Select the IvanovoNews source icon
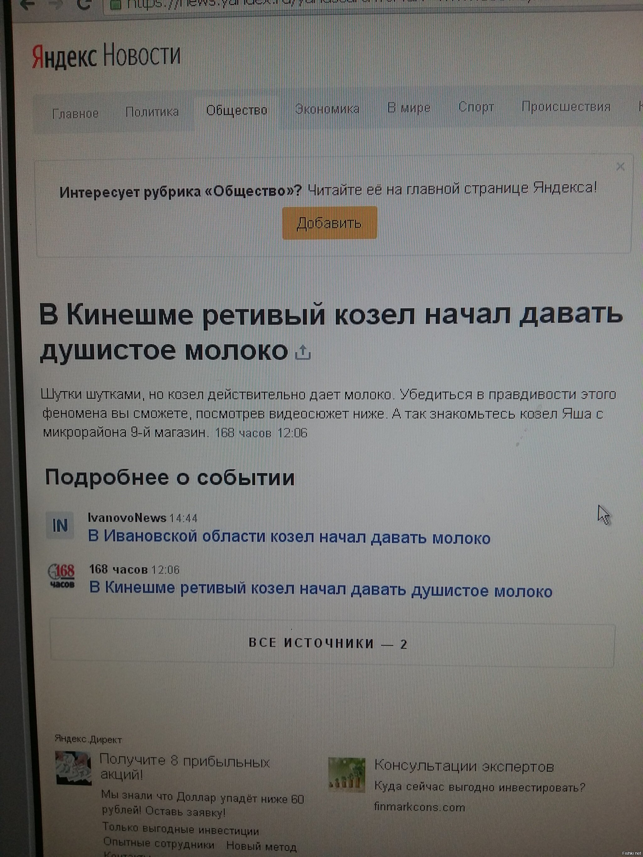This screenshot has width=643, height=857. tap(61, 525)
